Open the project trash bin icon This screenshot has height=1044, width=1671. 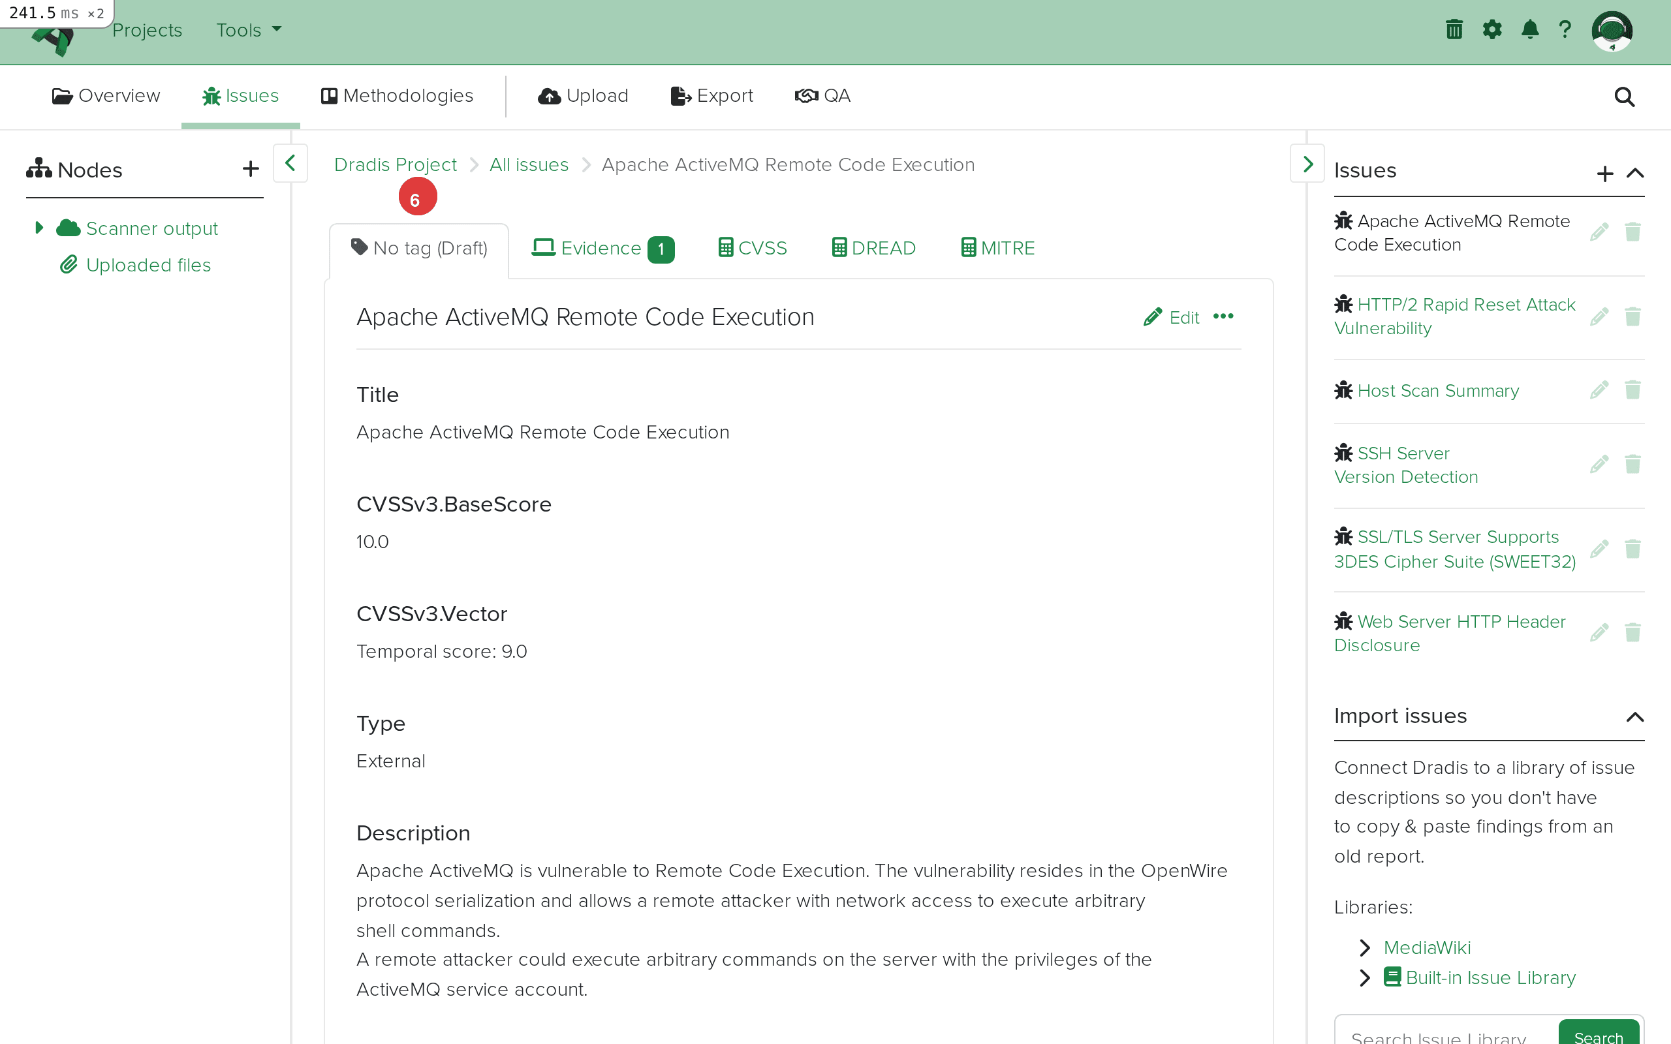(x=1454, y=29)
